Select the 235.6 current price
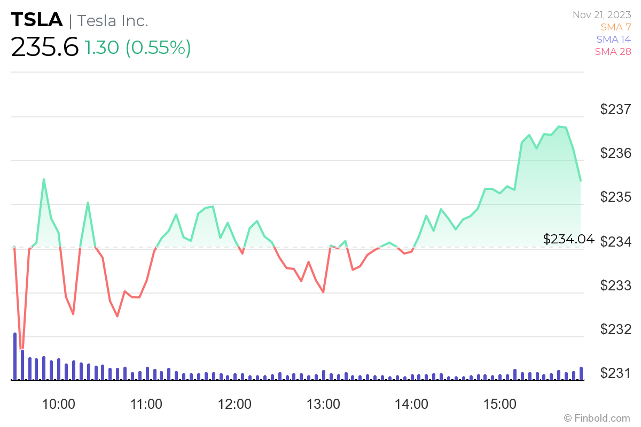Viewport: 641px width, 427px height. pyautogui.click(x=45, y=48)
